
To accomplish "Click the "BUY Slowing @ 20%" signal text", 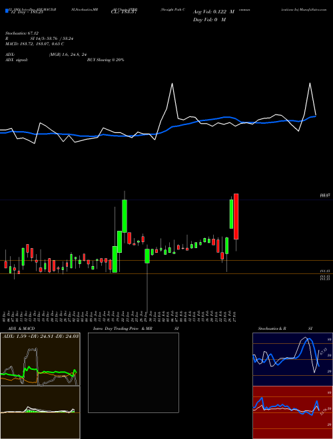I will click(x=105, y=60).
